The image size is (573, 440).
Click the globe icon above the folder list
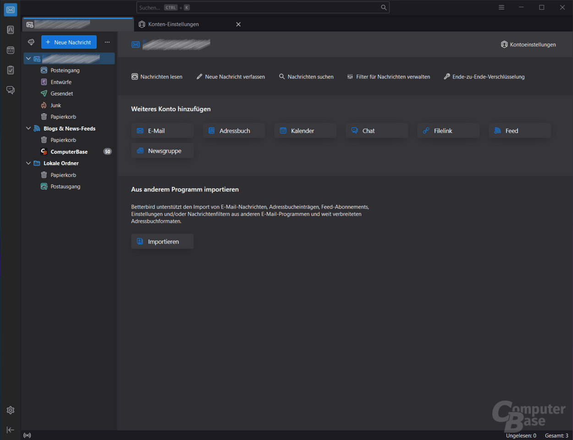[x=31, y=42]
